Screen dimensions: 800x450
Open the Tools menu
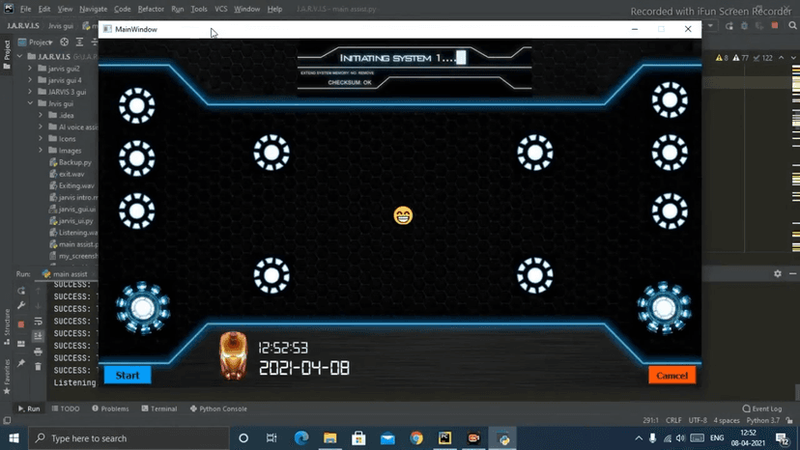(199, 10)
